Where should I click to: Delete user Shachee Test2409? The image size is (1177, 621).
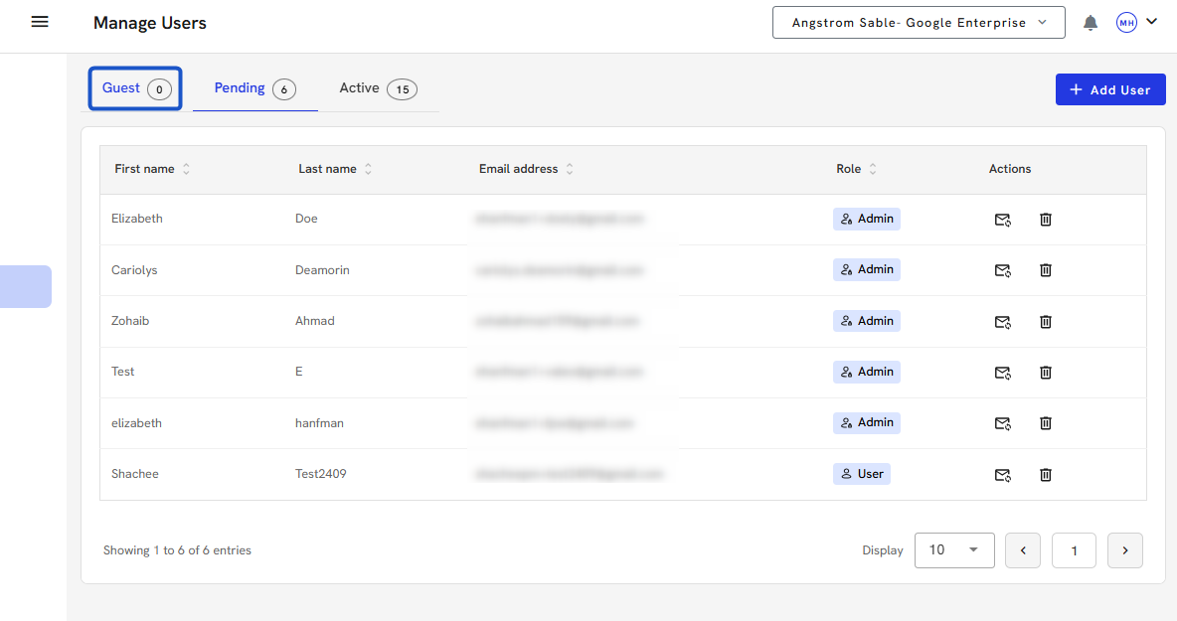pos(1045,475)
